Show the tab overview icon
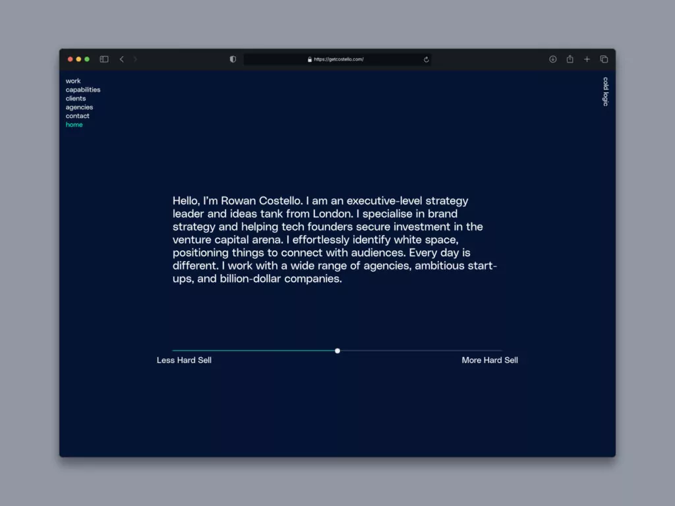This screenshot has width=675, height=506. click(x=604, y=59)
